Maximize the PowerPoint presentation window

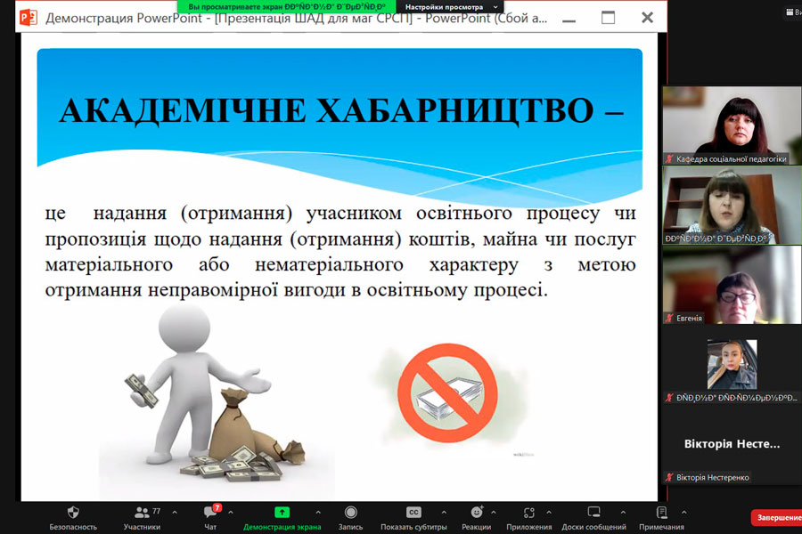coord(608,18)
